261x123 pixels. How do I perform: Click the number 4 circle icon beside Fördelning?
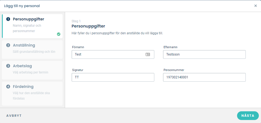pos(8,87)
